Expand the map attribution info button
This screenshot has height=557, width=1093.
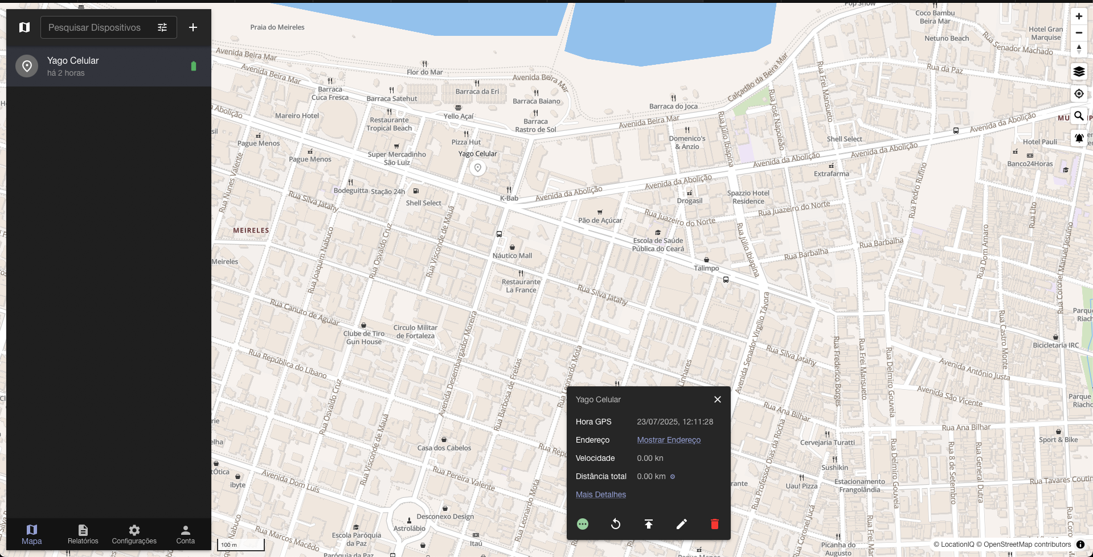[x=1080, y=544]
